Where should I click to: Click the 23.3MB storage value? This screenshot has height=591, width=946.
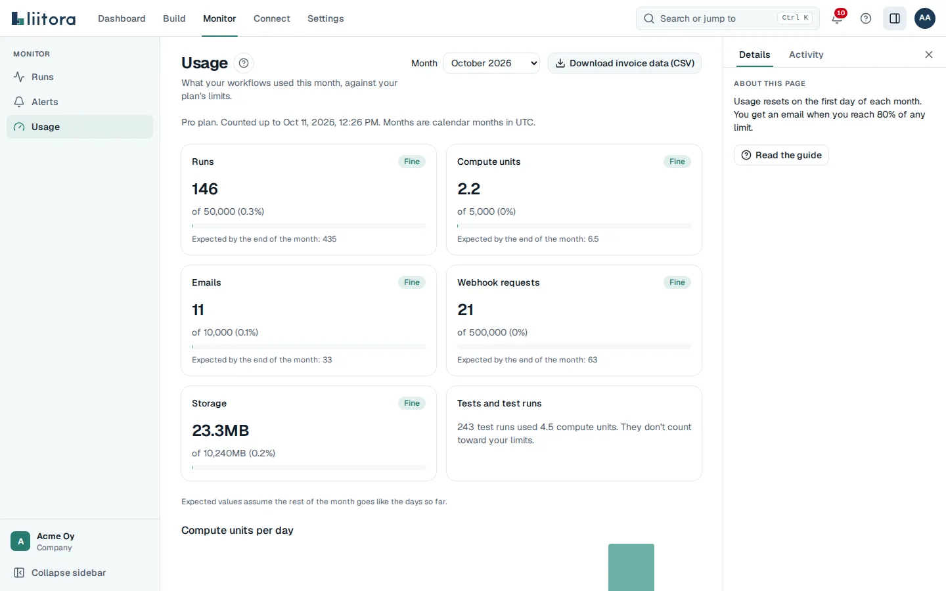221,431
